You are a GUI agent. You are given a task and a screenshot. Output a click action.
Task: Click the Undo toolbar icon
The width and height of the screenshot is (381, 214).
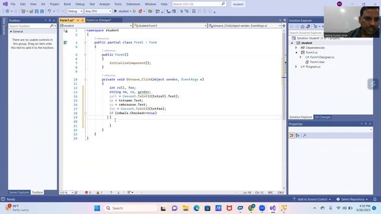point(49,11)
